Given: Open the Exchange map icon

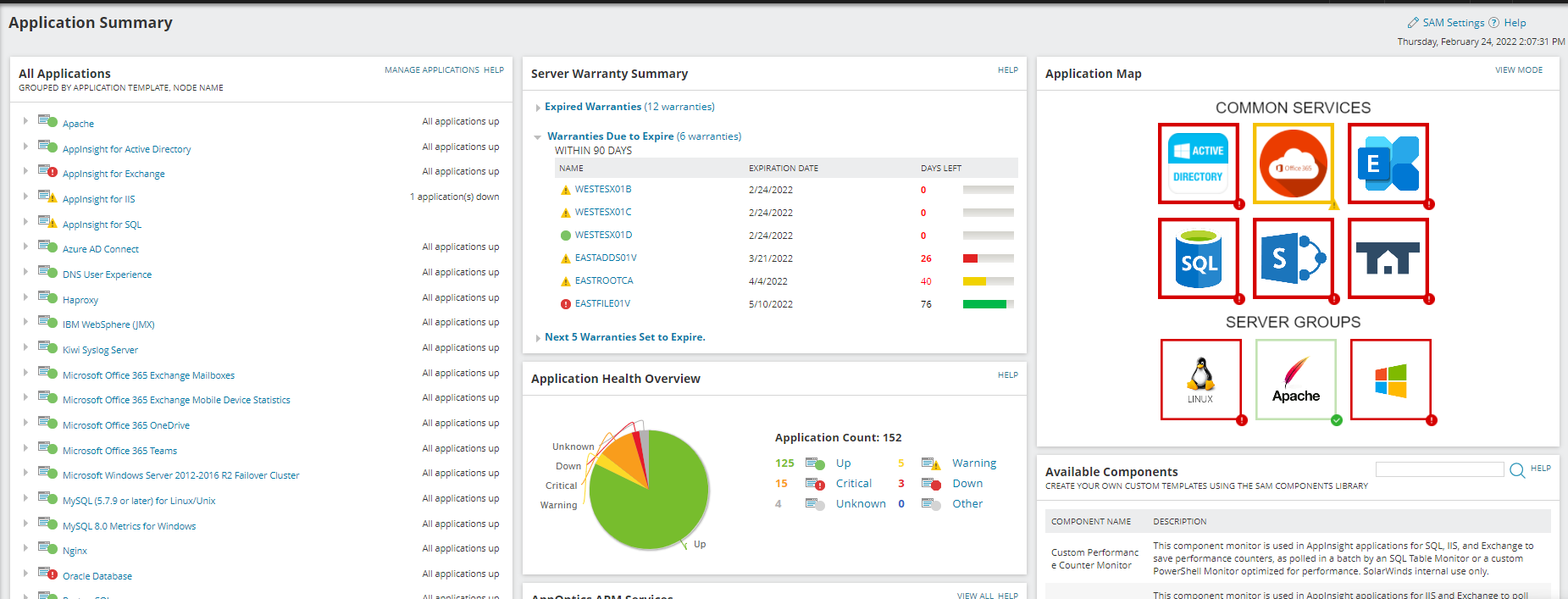Looking at the screenshot, I should pyautogui.click(x=1388, y=164).
